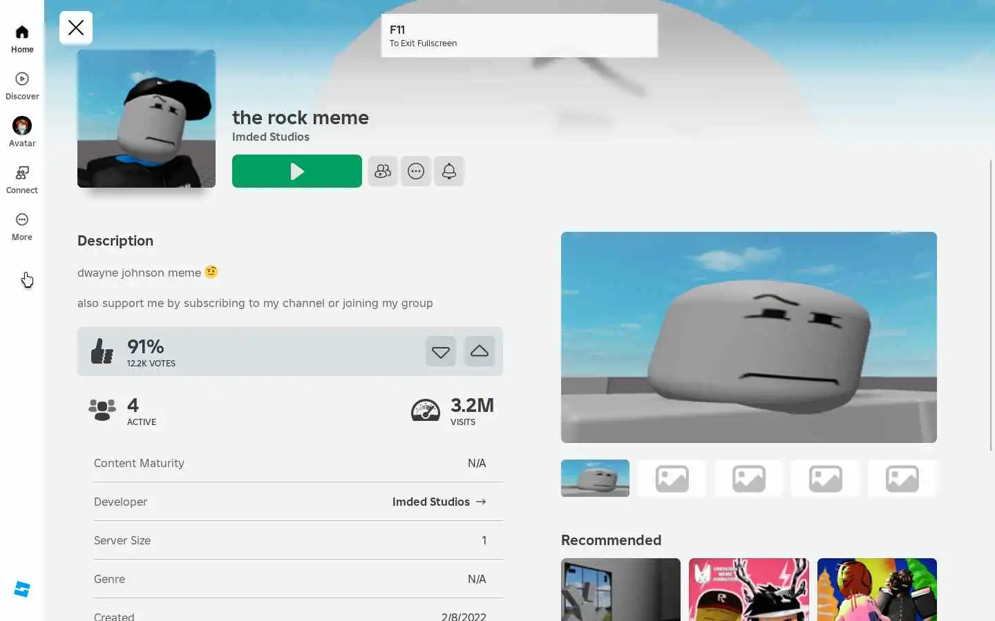Image resolution: width=995 pixels, height=621 pixels.
Task: Click the Content Maturity row
Action: (298, 463)
